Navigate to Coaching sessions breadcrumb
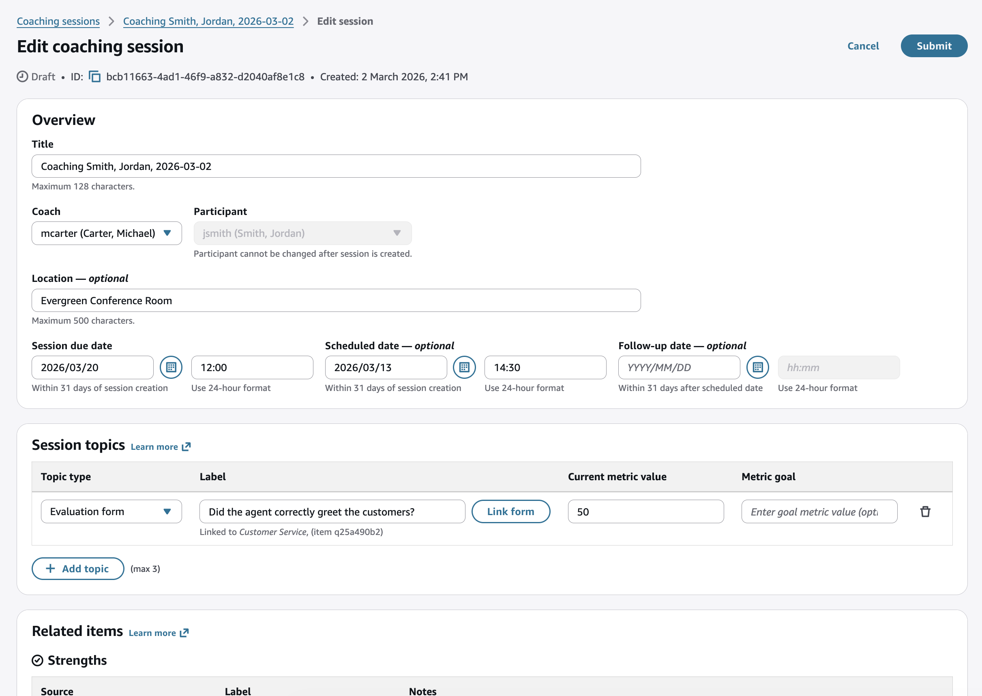The width and height of the screenshot is (982, 696). click(x=58, y=21)
